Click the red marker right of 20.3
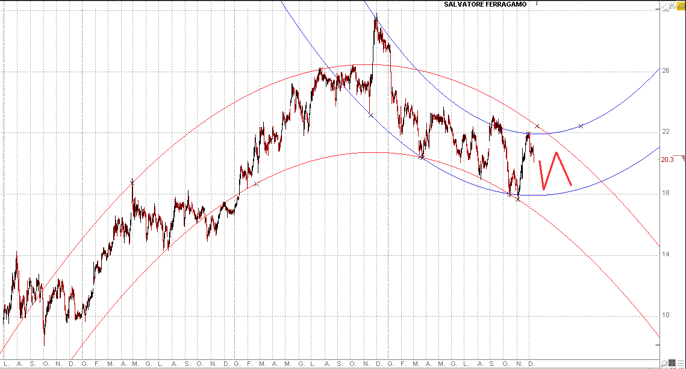 [x=682, y=158]
